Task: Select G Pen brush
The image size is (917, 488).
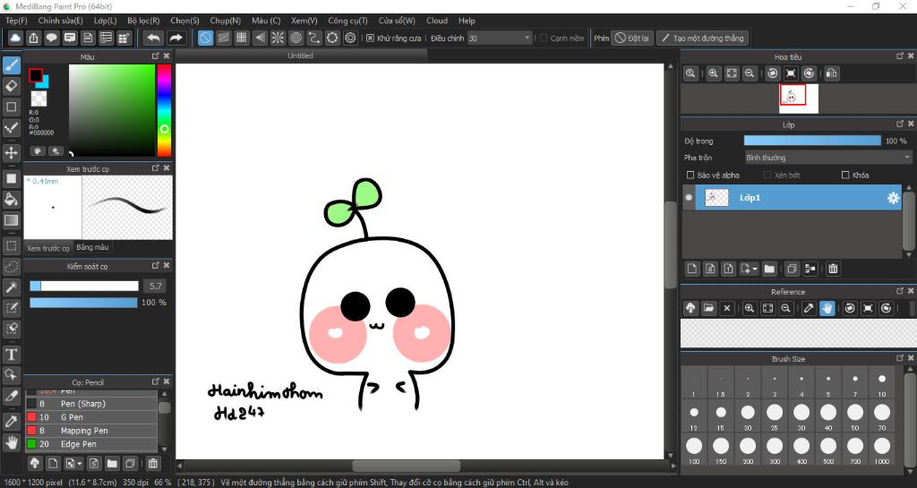Action: tap(90, 417)
